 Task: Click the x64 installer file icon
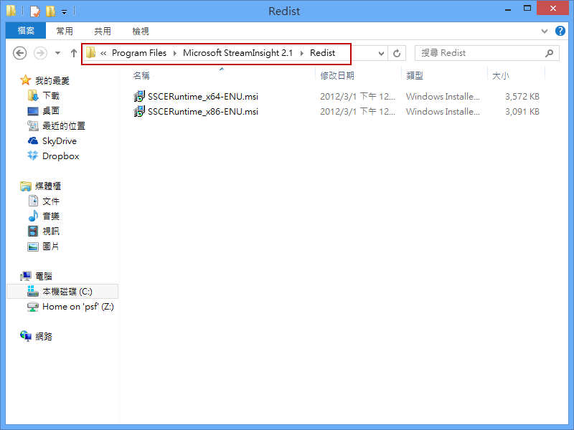[x=139, y=97]
